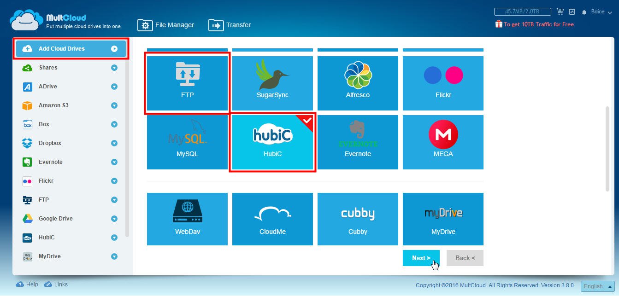Select the MEGA cloud tile

[443, 142]
